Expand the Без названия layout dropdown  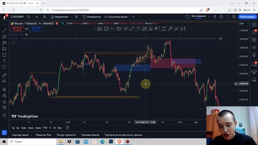(209, 17)
